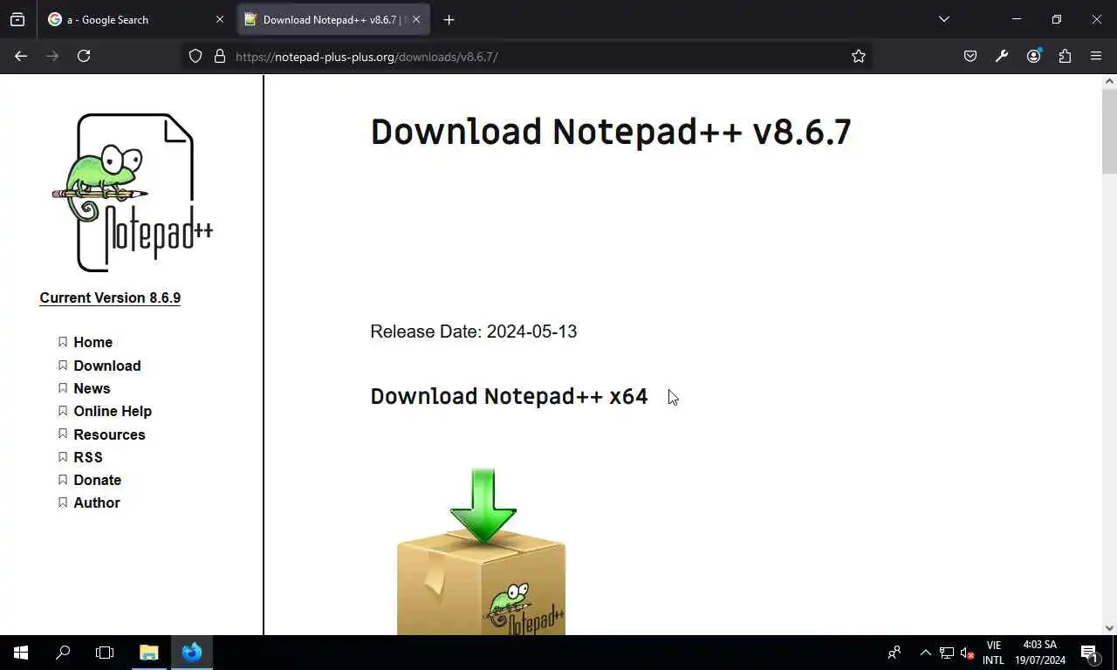This screenshot has width=1117, height=670.
Task: Bookmark this page with the star icon
Action: click(859, 56)
